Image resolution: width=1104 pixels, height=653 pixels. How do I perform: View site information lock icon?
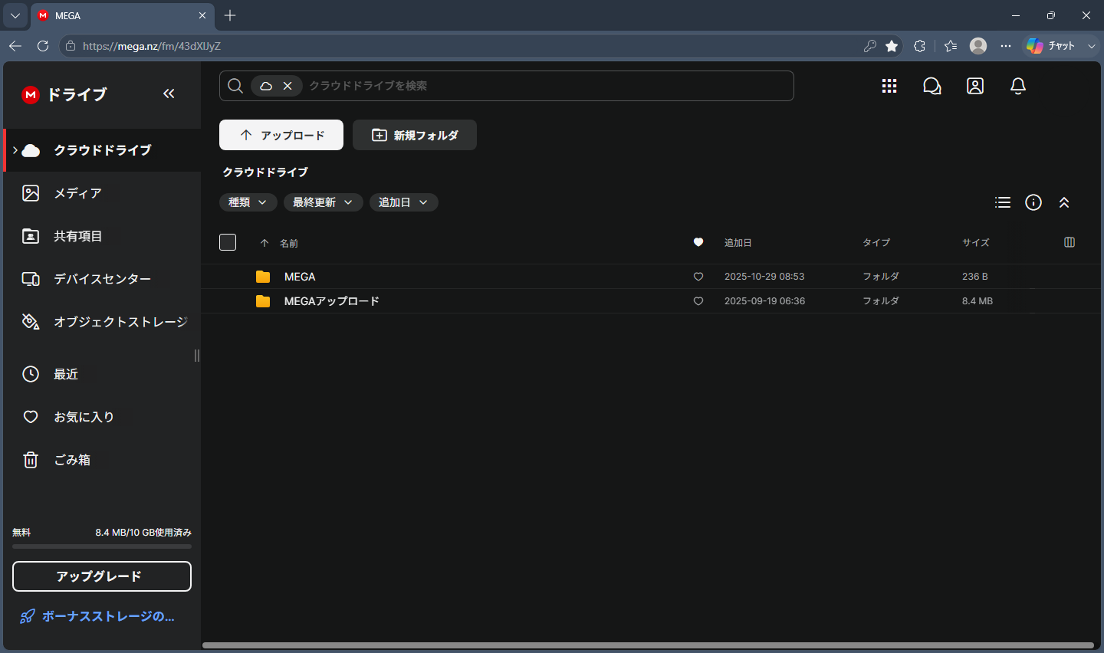click(x=71, y=46)
